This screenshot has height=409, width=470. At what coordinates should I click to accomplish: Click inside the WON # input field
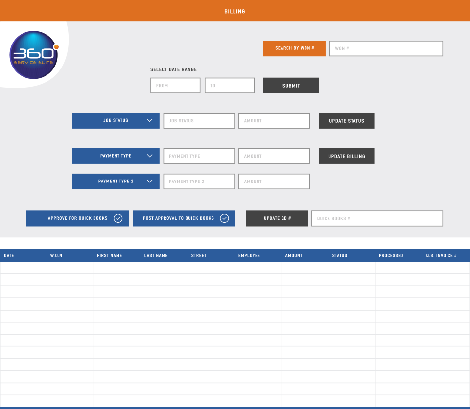click(x=386, y=48)
